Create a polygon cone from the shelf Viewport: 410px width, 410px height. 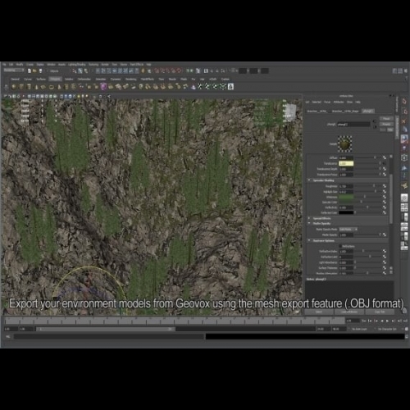[36, 87]
